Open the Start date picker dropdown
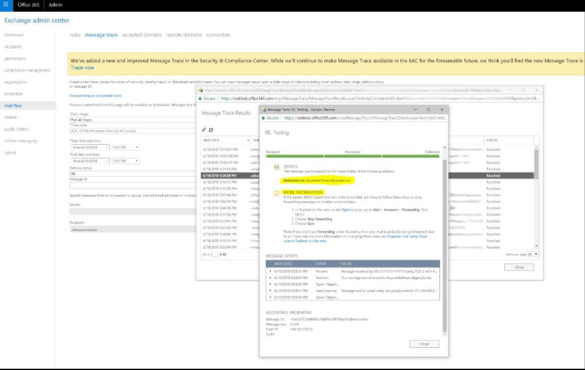This screenshot has width=585, height=370. point(107,147)
